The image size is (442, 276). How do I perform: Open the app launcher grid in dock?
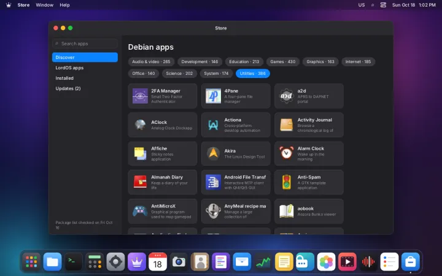pos(31,262)
